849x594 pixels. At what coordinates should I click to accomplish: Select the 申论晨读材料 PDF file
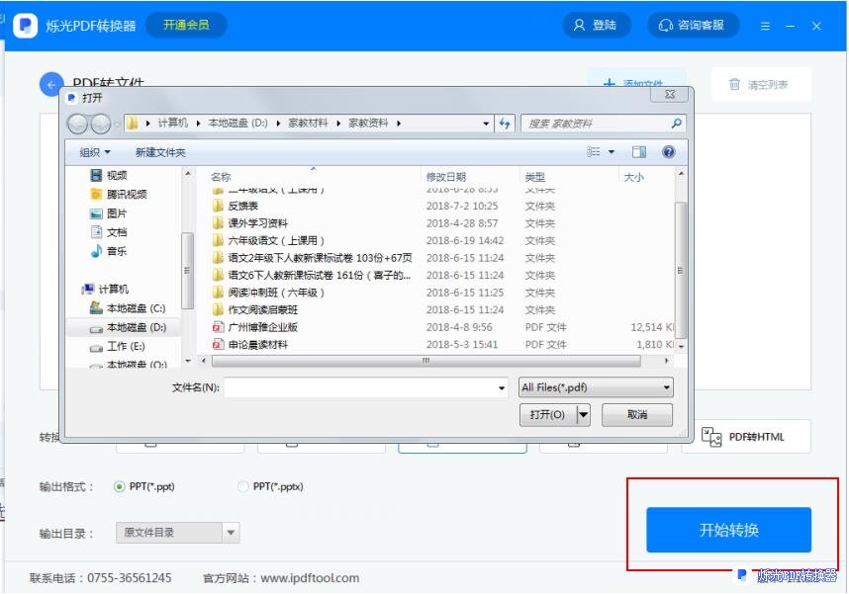(x=250, y=345)
